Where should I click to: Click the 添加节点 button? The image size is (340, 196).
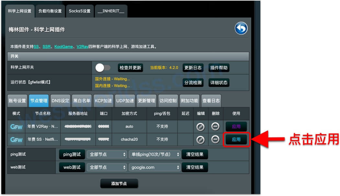pos(119,183)
